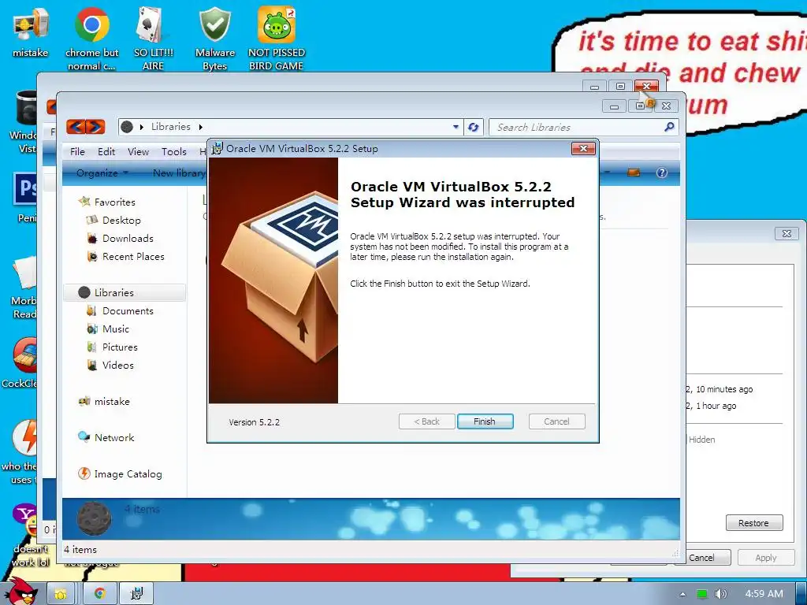
Task: Open the 'mistake' desktop computer icon
Action: coord(31,32)
